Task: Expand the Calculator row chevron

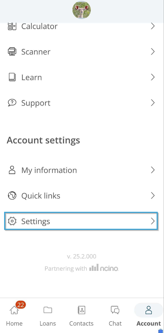Action: (153, 26)
